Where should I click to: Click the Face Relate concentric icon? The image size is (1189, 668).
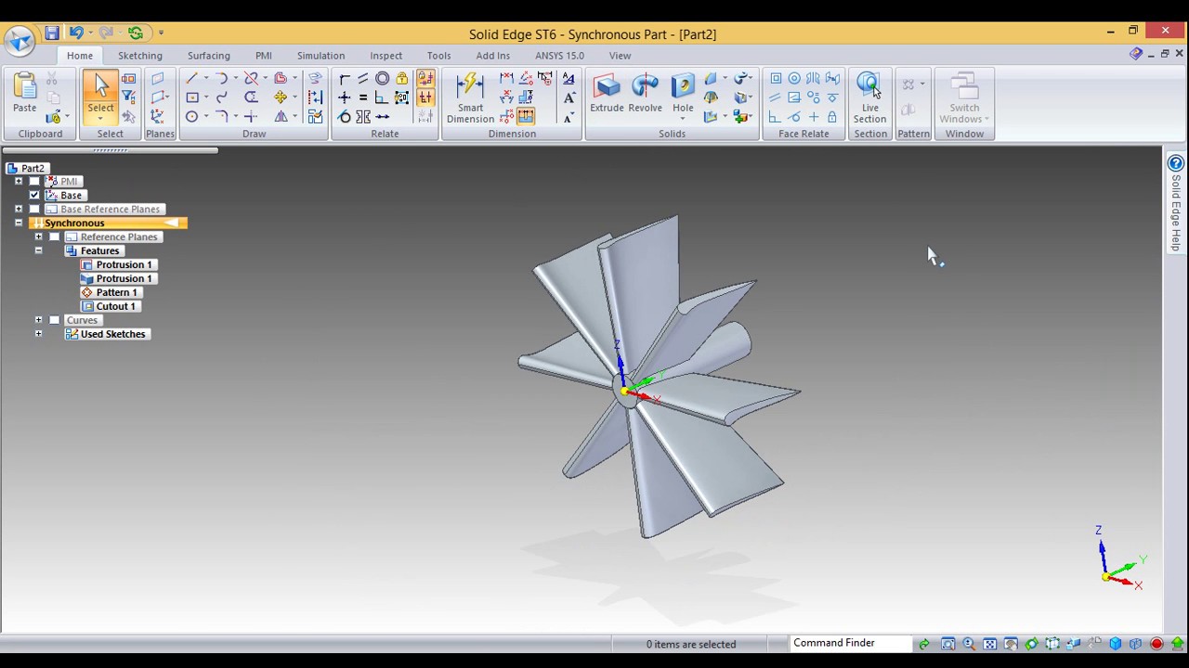794,79
